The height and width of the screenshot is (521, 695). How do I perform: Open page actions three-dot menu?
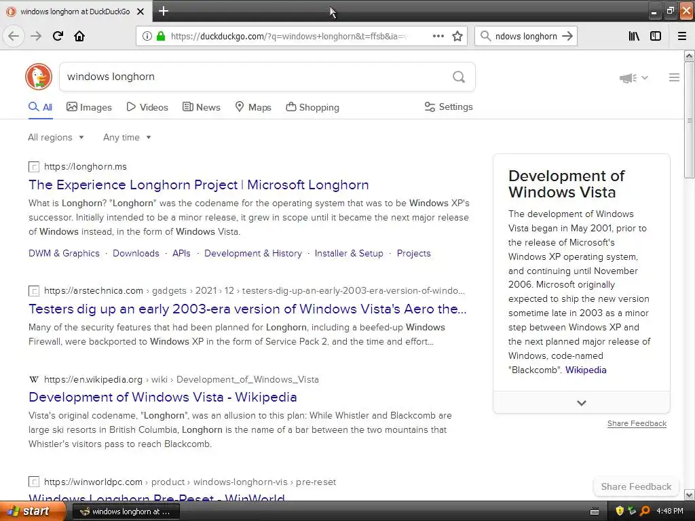pos(438,36)
